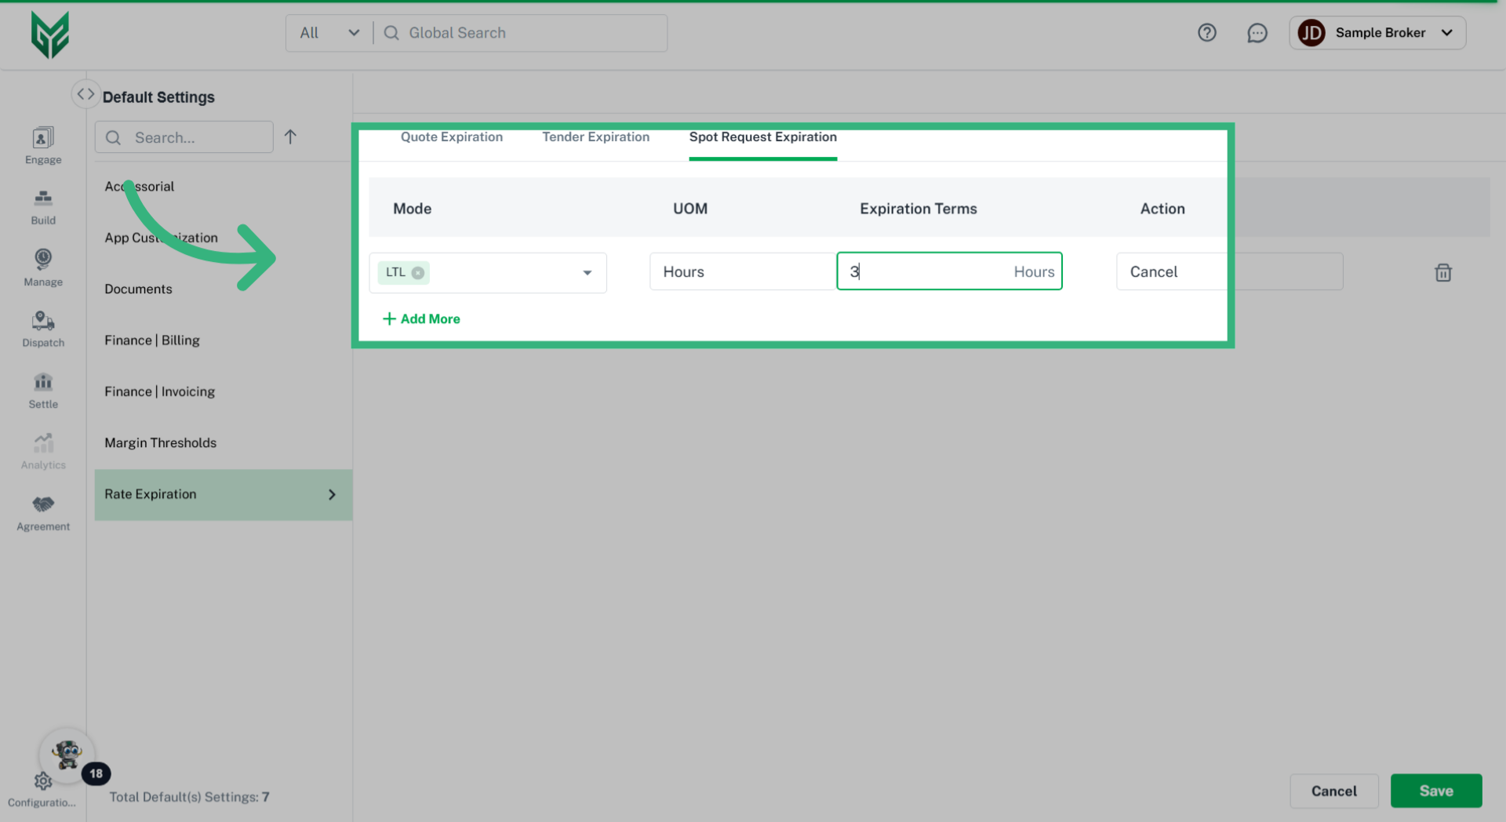Open the All search scope dropdown
The height and width of the screenshot is (822, 1506).
pyautogui.click(x=329, y=33)
